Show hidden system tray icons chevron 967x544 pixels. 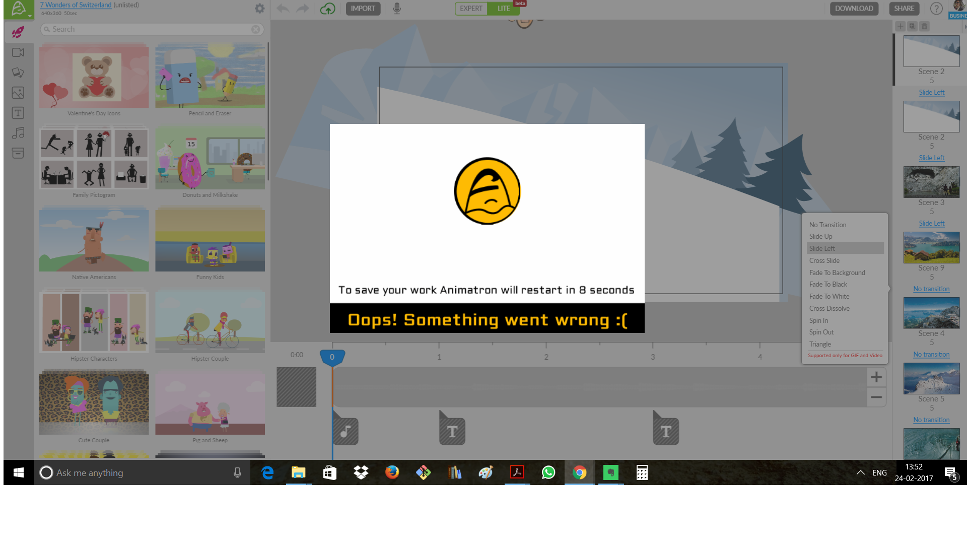860,472
